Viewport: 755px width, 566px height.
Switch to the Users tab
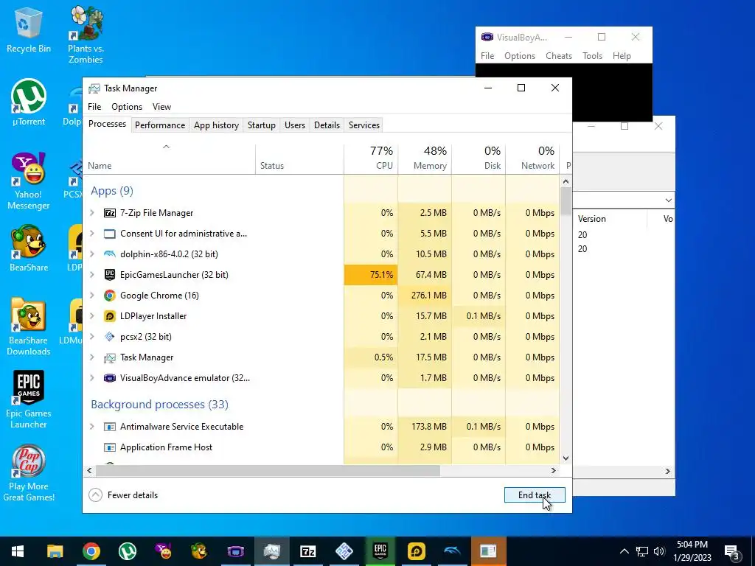295,125
